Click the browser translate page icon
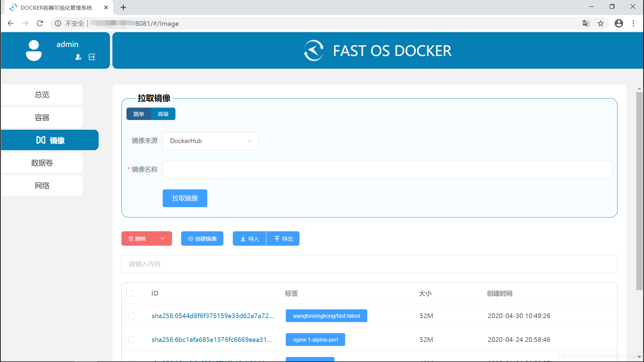644x362 pixels. click(586, 23)
